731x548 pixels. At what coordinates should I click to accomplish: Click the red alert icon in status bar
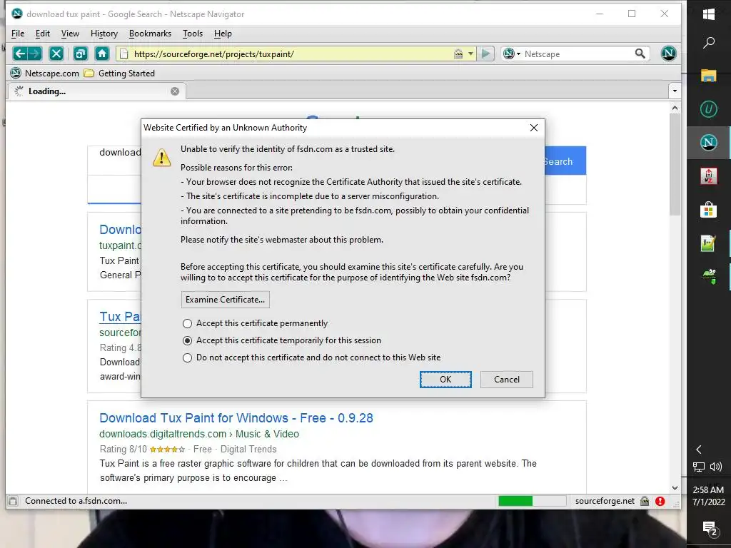(660, 501)
